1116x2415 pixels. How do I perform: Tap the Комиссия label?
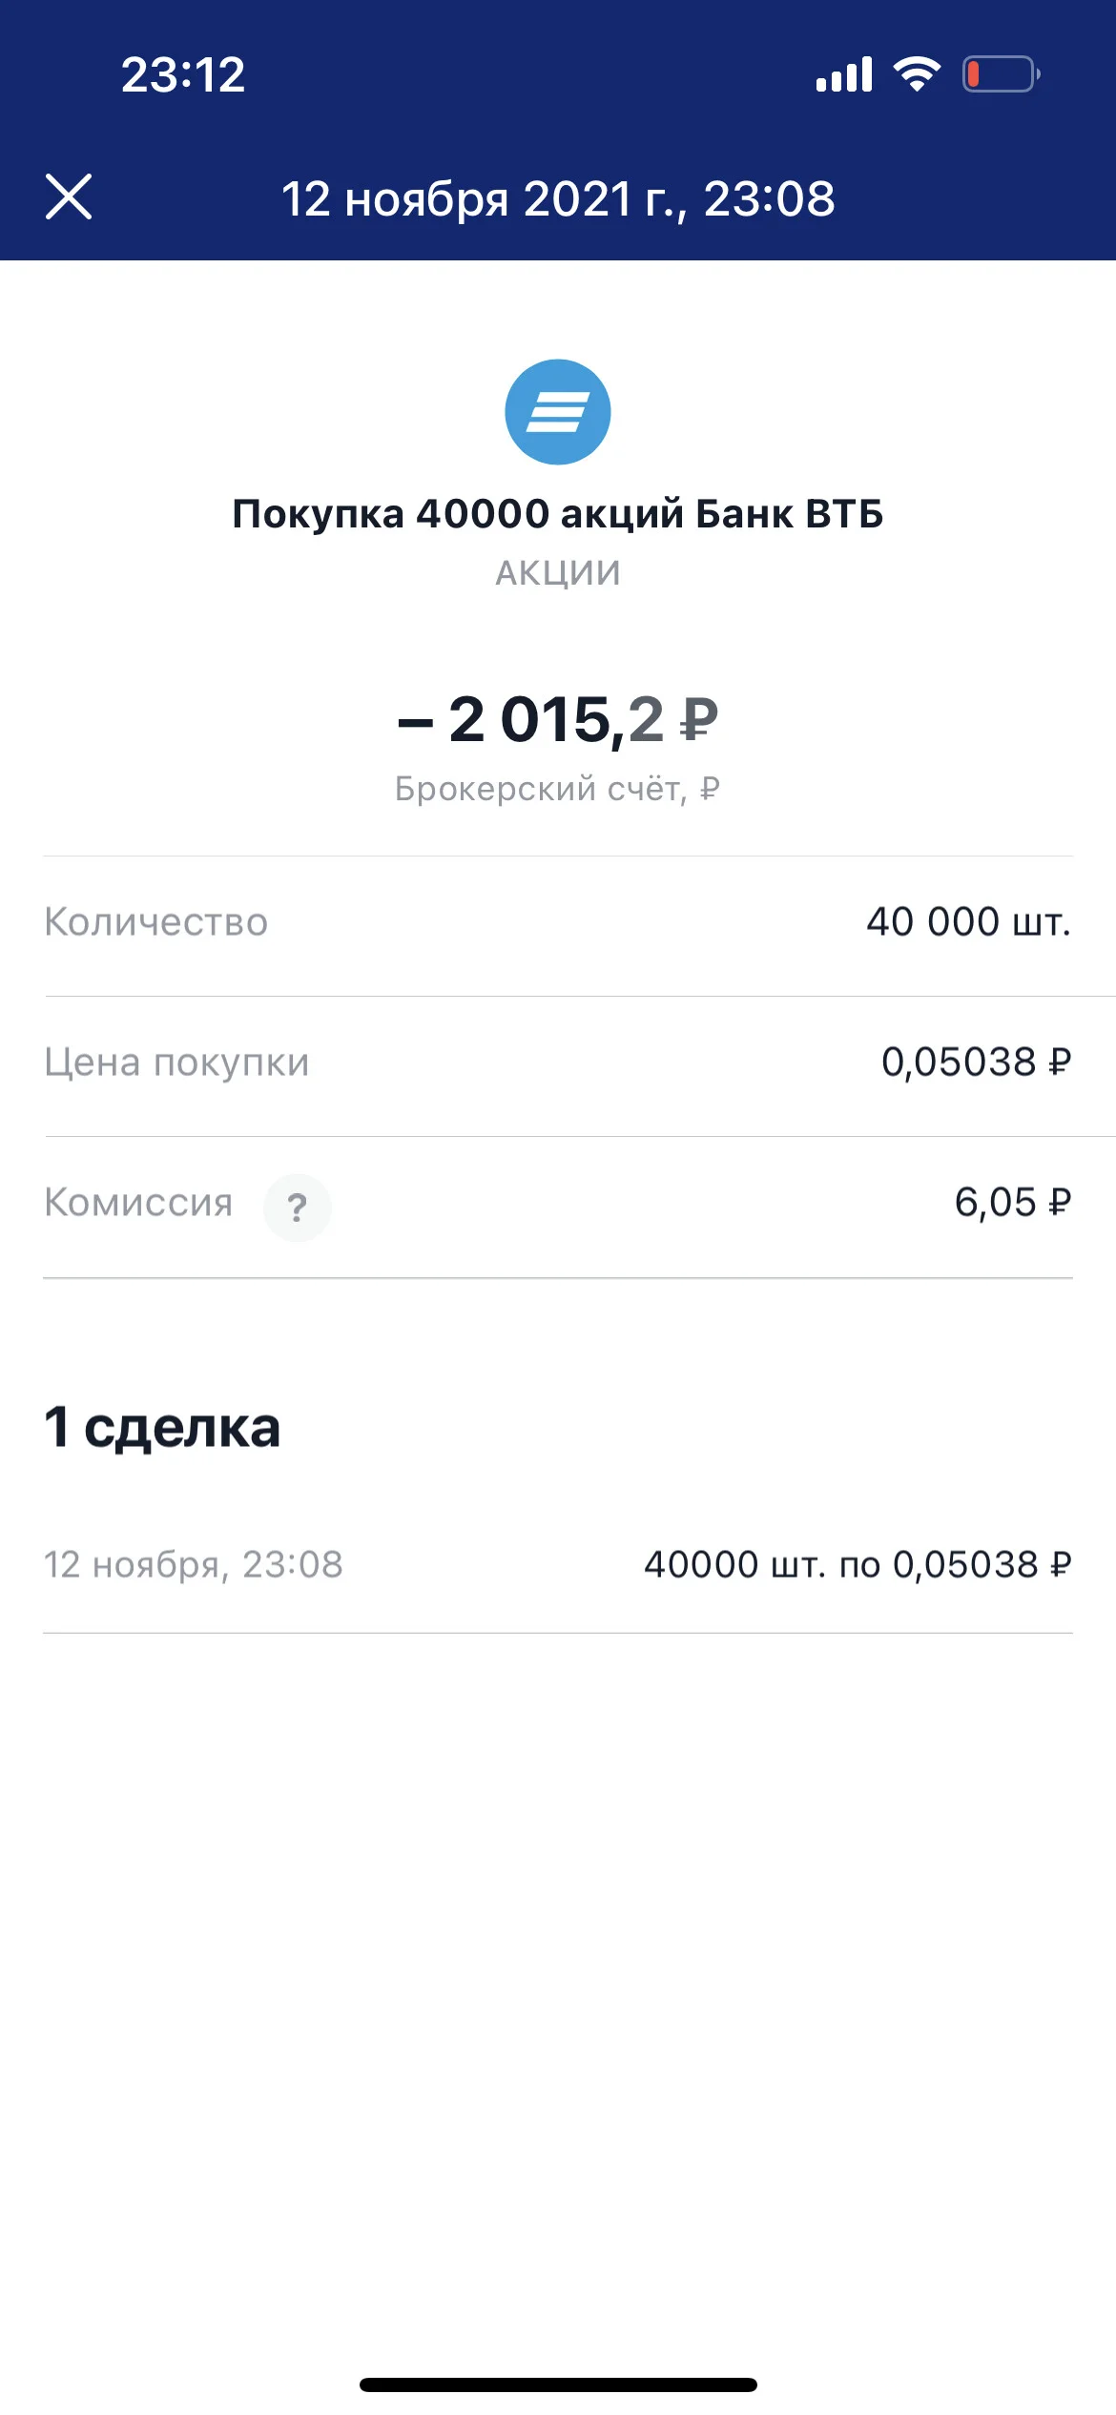pyautogui.click(x=138, y=1203)
